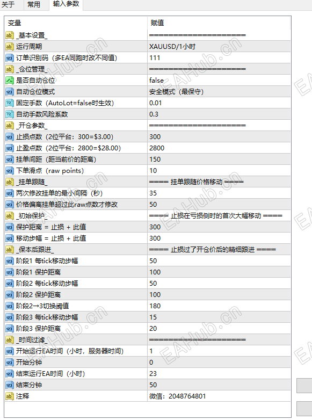The width and height of the screenshot is (312, 420).
Task: Edit the minimum interval value 35
Action: 219,193
